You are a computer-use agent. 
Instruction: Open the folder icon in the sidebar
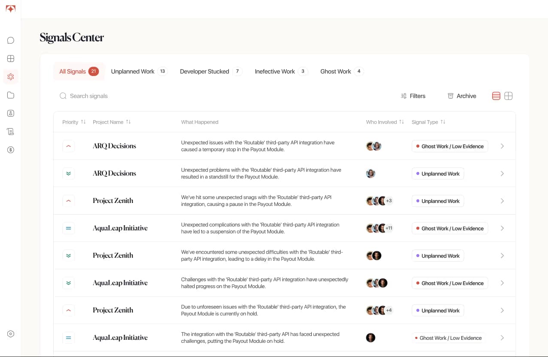pos(11,95)
